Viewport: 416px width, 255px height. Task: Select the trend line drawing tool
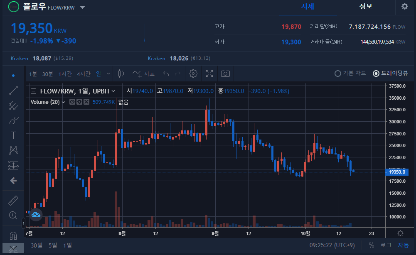click(13, 91)
